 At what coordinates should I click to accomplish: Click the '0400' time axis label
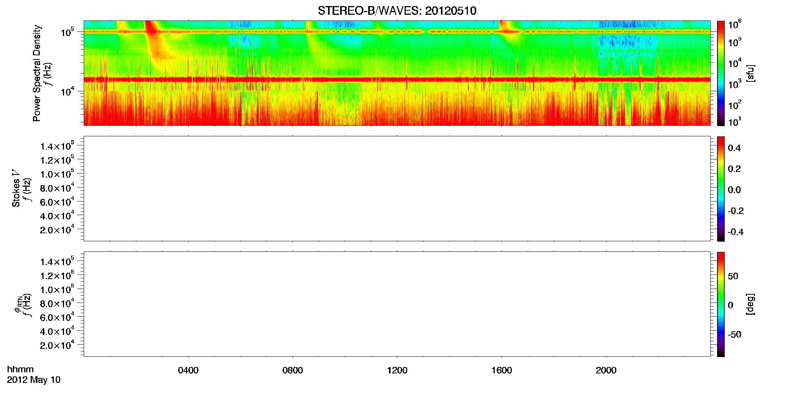click(188, 370)
